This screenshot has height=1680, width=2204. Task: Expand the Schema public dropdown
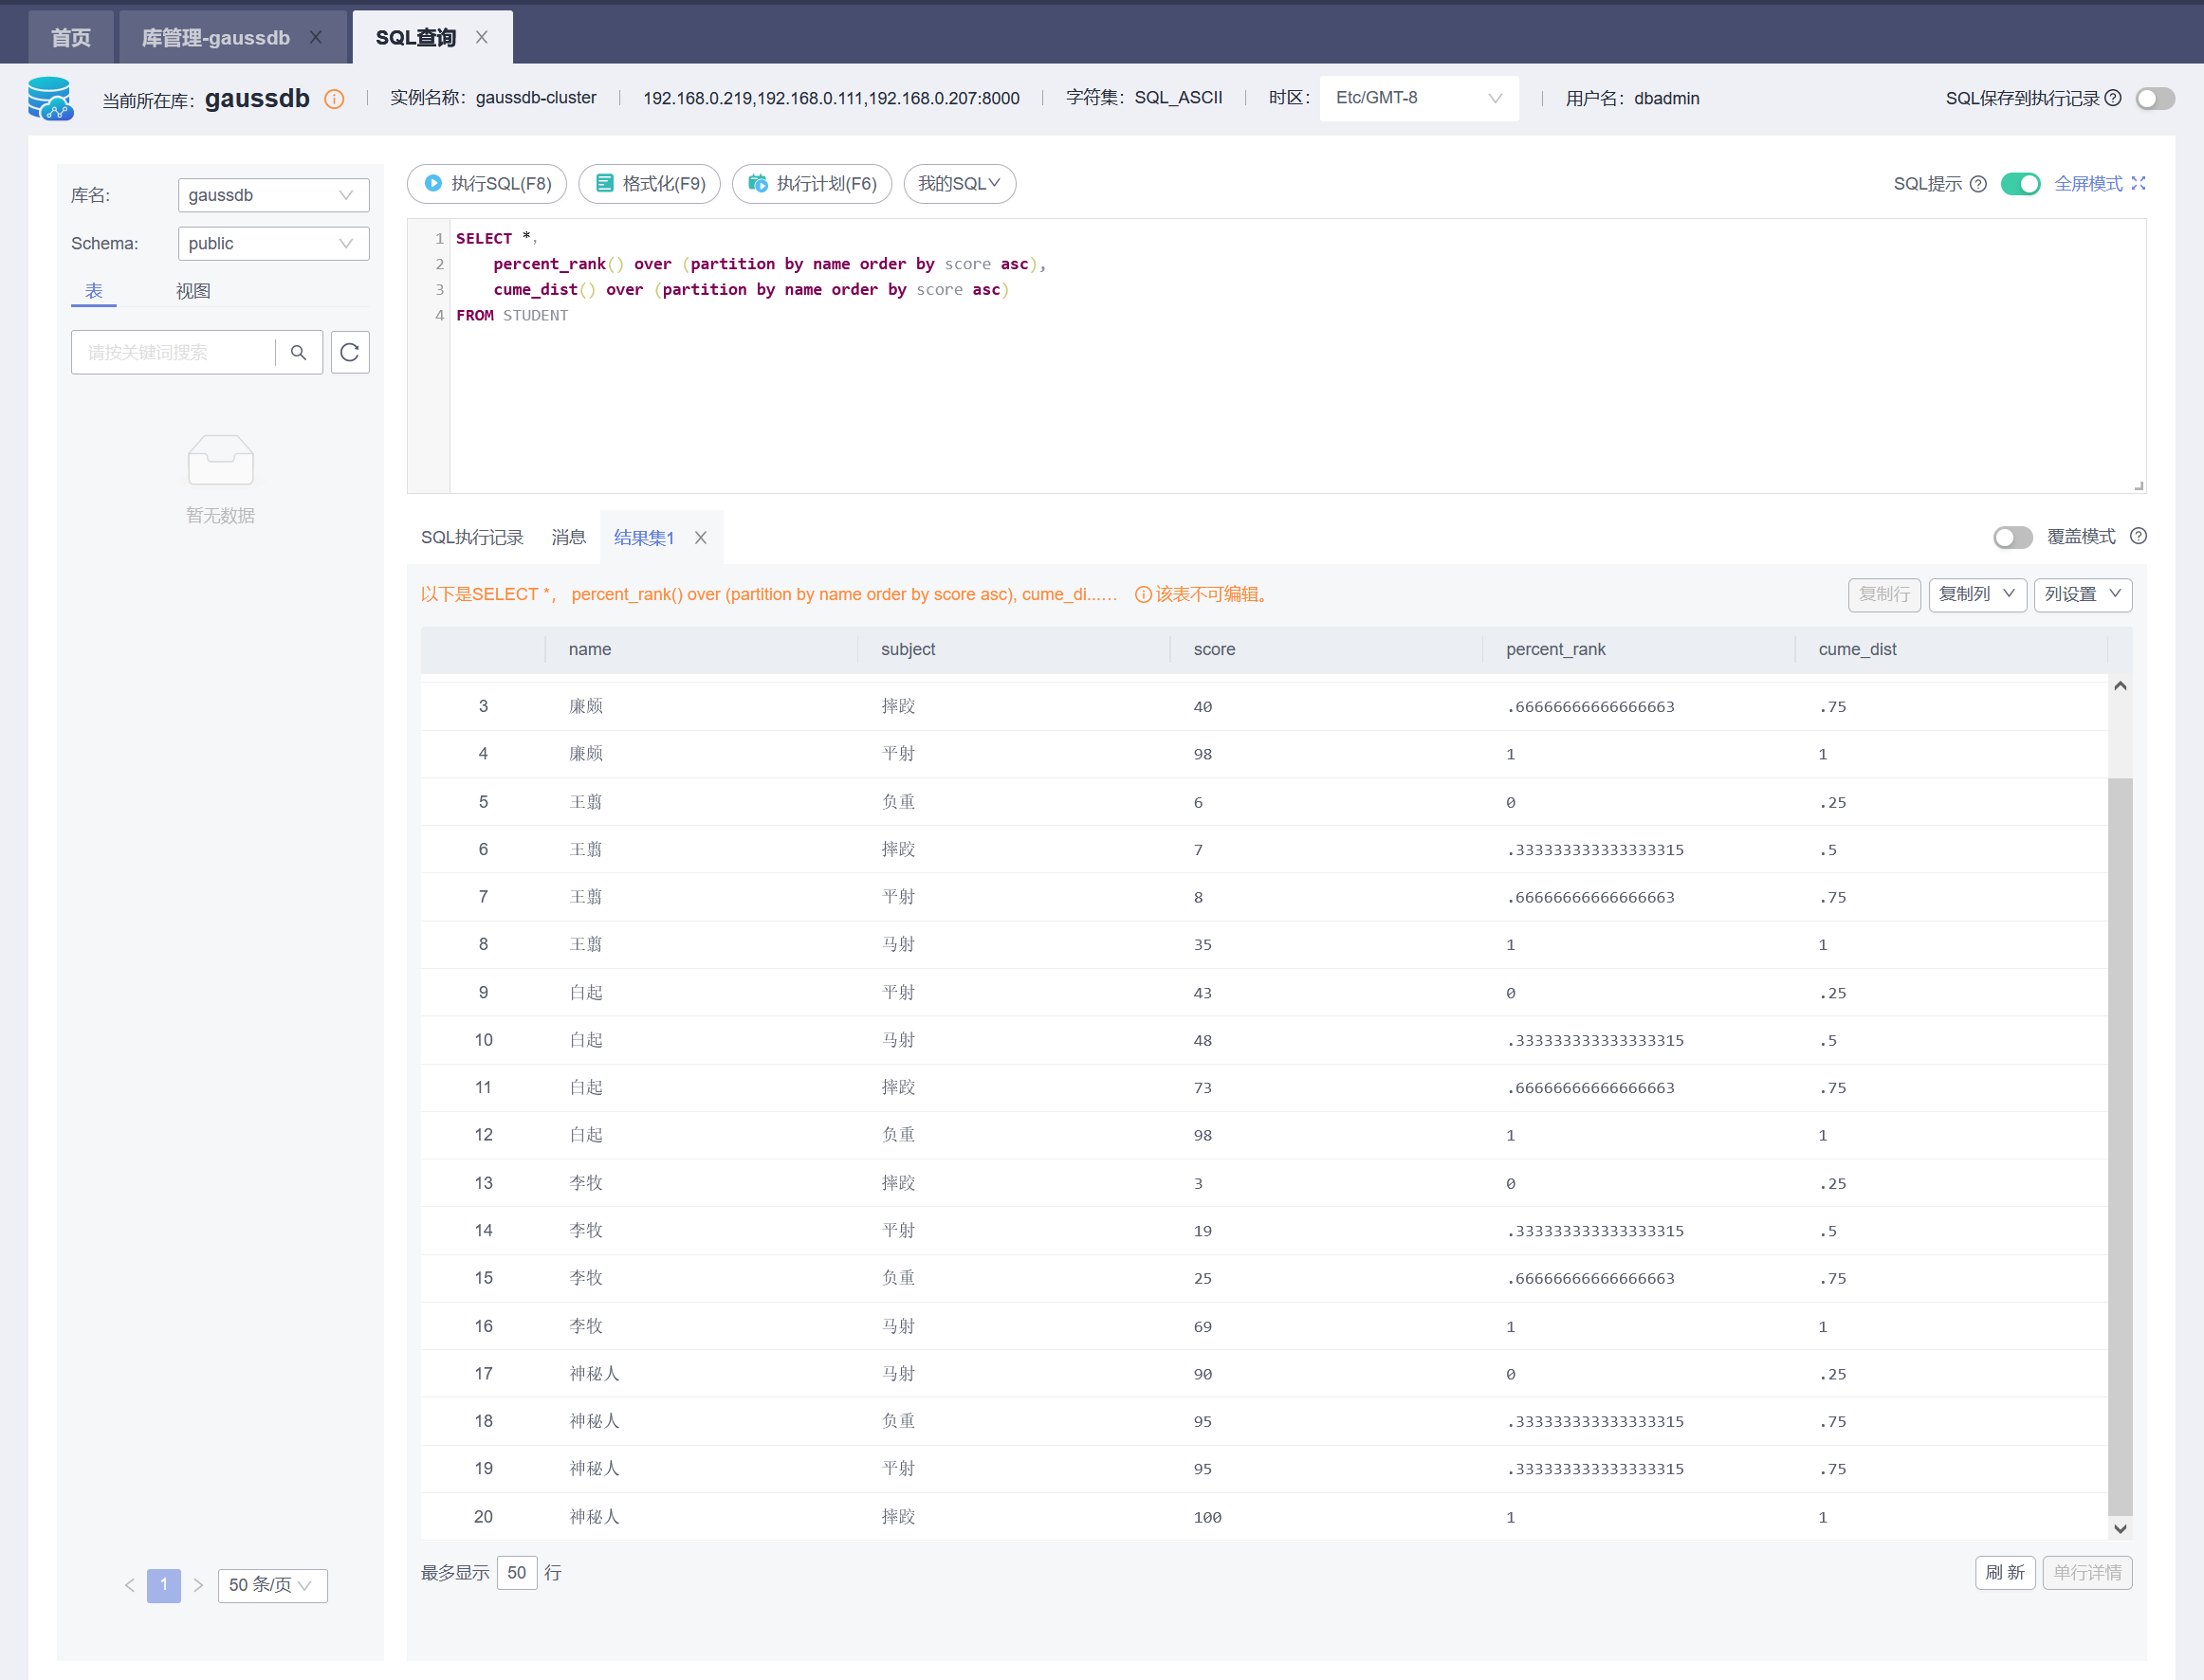pyautogui.click(x=272, y=243)
